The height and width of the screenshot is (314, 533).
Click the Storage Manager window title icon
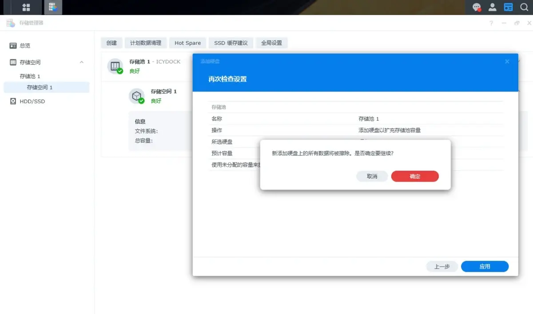coord(10,23)
